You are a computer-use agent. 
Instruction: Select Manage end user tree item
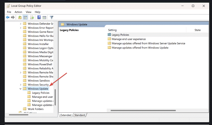click(42, 97)
